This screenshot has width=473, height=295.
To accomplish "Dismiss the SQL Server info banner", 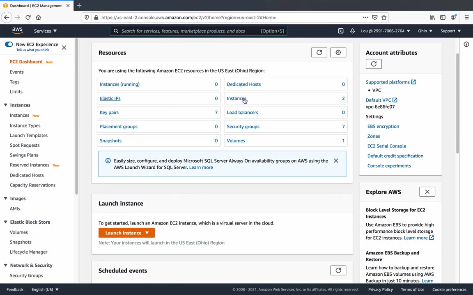I will tap(336, 161).
